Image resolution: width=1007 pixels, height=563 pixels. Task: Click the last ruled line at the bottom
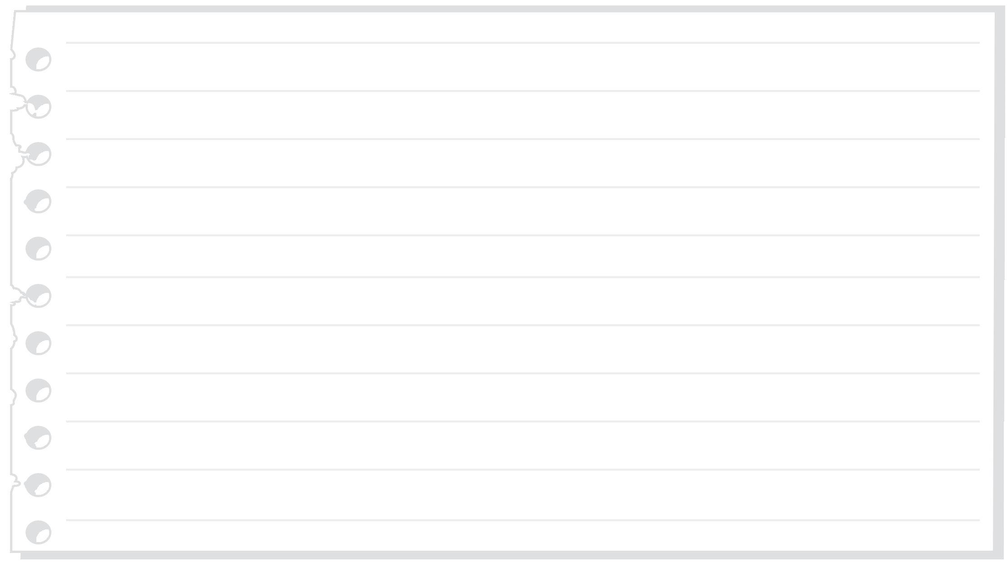[x=523, y=520]
